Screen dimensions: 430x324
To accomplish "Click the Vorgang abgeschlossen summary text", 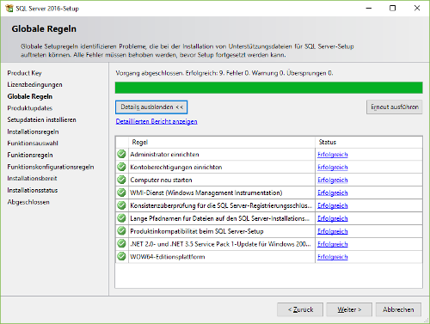I will coord(224,73).
